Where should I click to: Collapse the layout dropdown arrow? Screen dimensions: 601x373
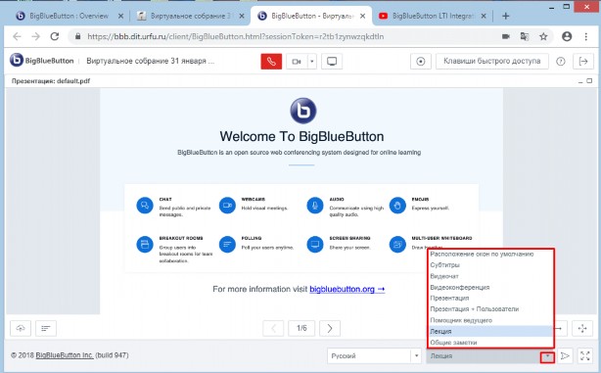(x=547, y=357)
